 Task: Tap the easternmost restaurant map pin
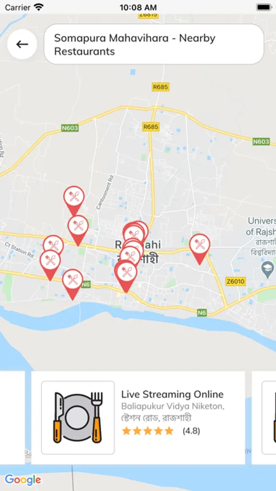(x=200, y=249)
